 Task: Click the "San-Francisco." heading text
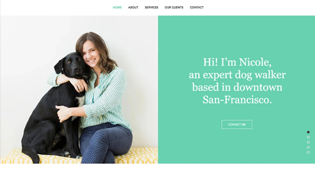[x=237, y=100]
